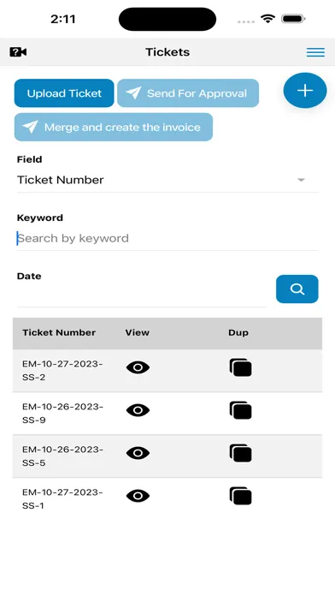The image size is (335, 596).
Task: Duplicate ticket EM-10-26-2023-SS-5
Action: click(240, 453)
